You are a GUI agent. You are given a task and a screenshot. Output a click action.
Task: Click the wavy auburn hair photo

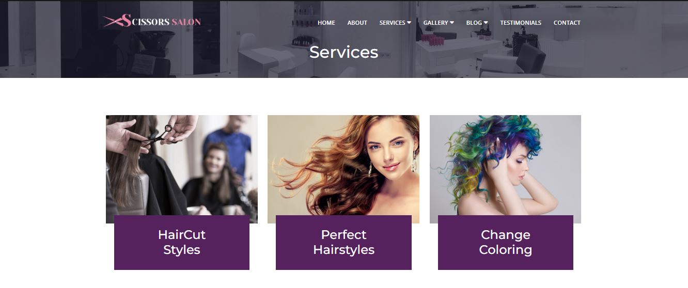[x=343, y=165]
